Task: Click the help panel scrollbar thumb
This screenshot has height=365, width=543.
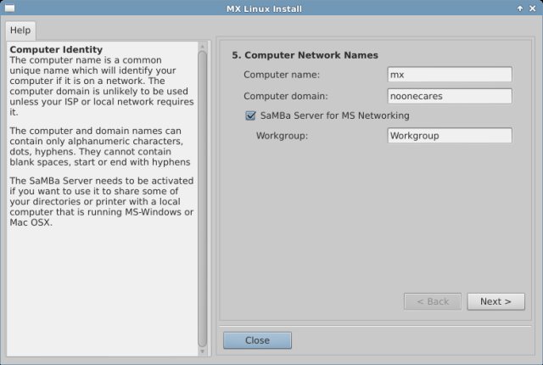Action: tap(203, 199)
